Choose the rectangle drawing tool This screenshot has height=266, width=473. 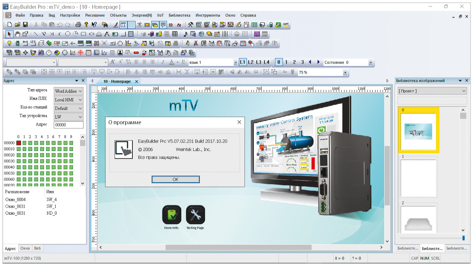pyautogui.click(x=83, y=34)
